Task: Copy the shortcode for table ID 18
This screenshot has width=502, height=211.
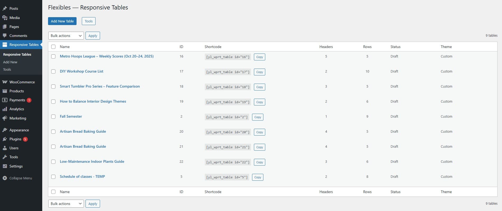Action: coord(259,87)
